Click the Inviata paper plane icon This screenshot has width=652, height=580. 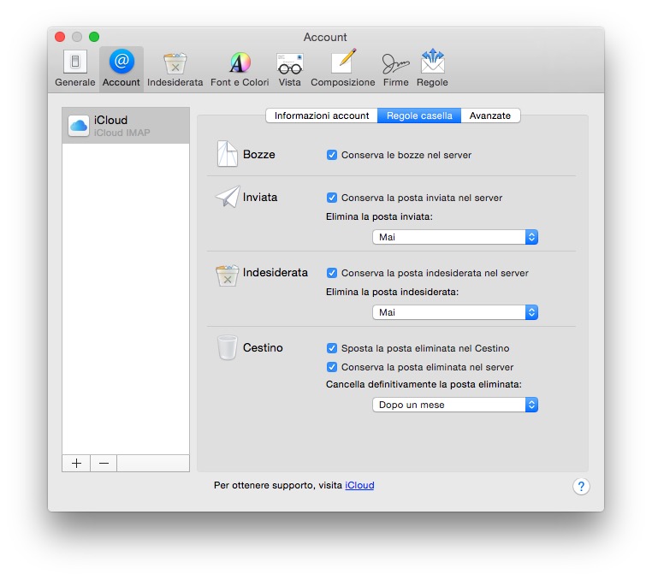pos(228,196)
